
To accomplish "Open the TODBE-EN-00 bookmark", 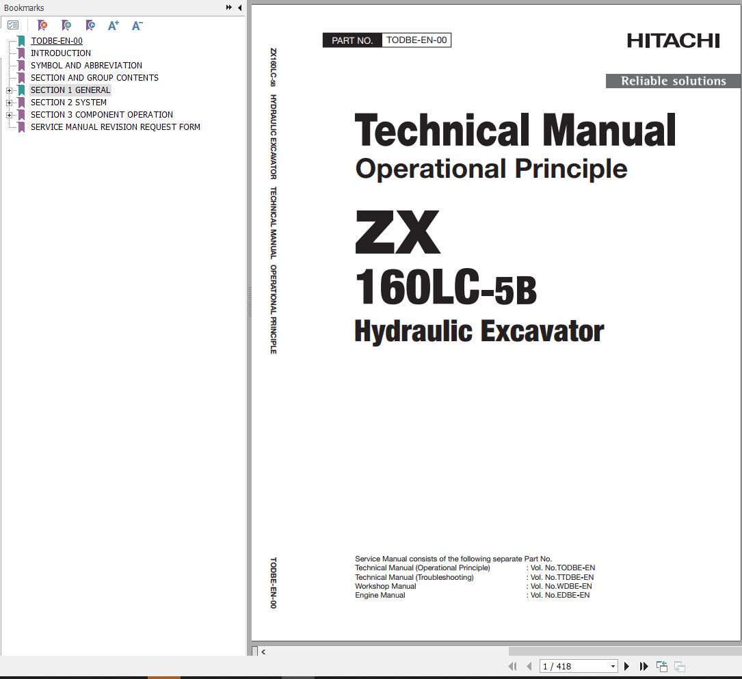I will click(x=57, y=41).
